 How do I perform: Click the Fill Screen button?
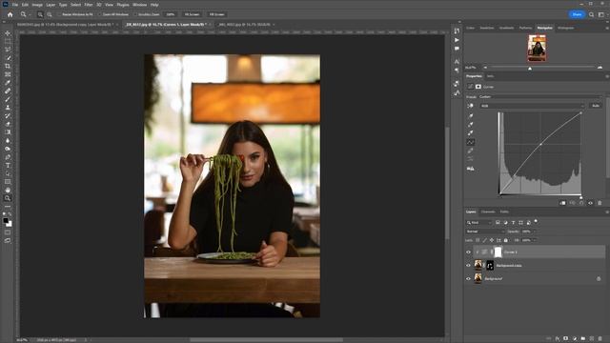coord(216,14)
